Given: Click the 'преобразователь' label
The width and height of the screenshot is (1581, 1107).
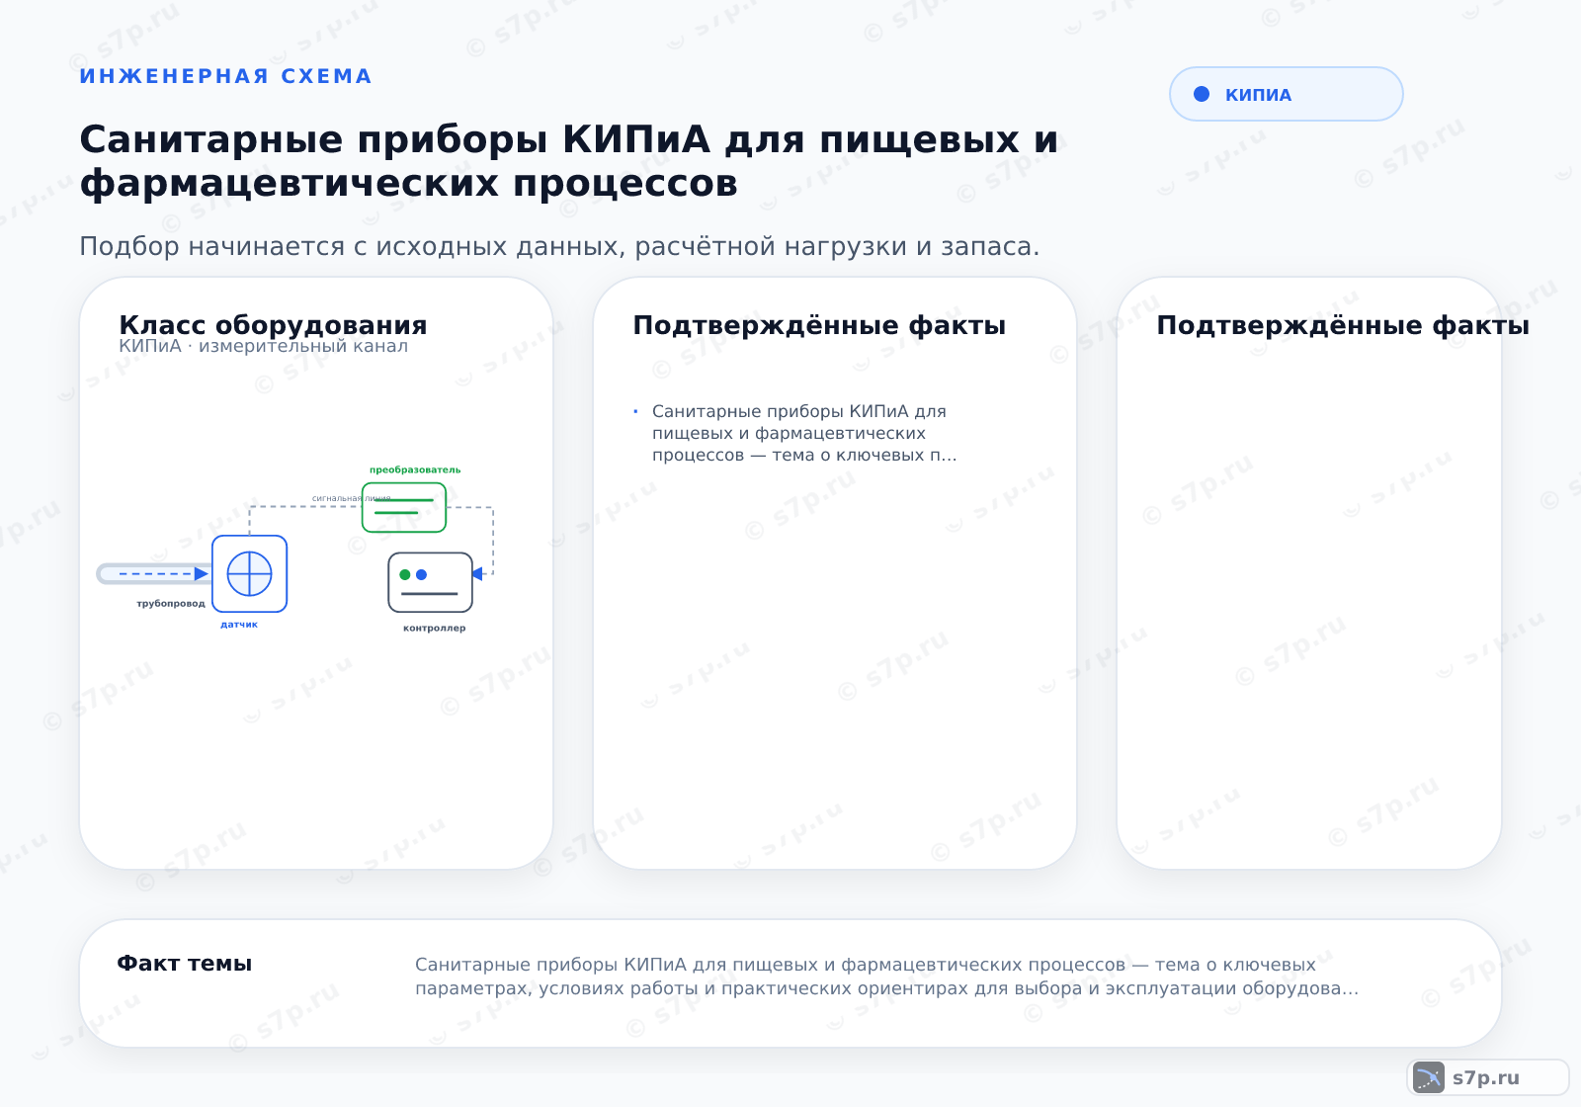Looking at the screenshot, I should pos(415,470).
